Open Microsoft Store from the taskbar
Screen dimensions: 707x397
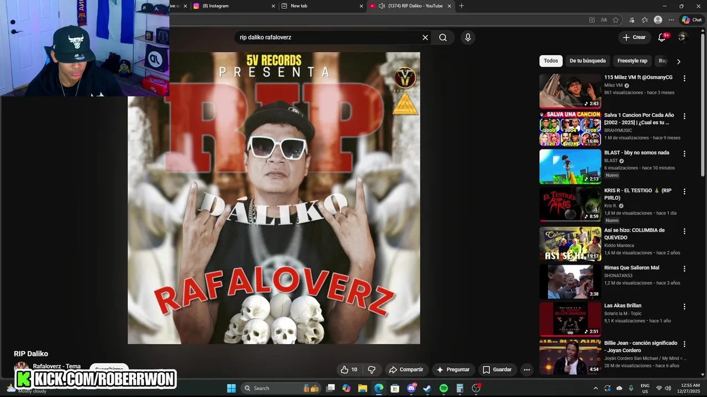(x=395, y=388)
